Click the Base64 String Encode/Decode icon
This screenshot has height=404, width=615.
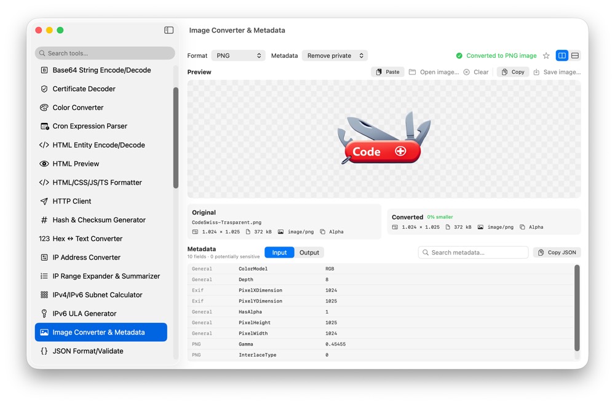point(44,70)
